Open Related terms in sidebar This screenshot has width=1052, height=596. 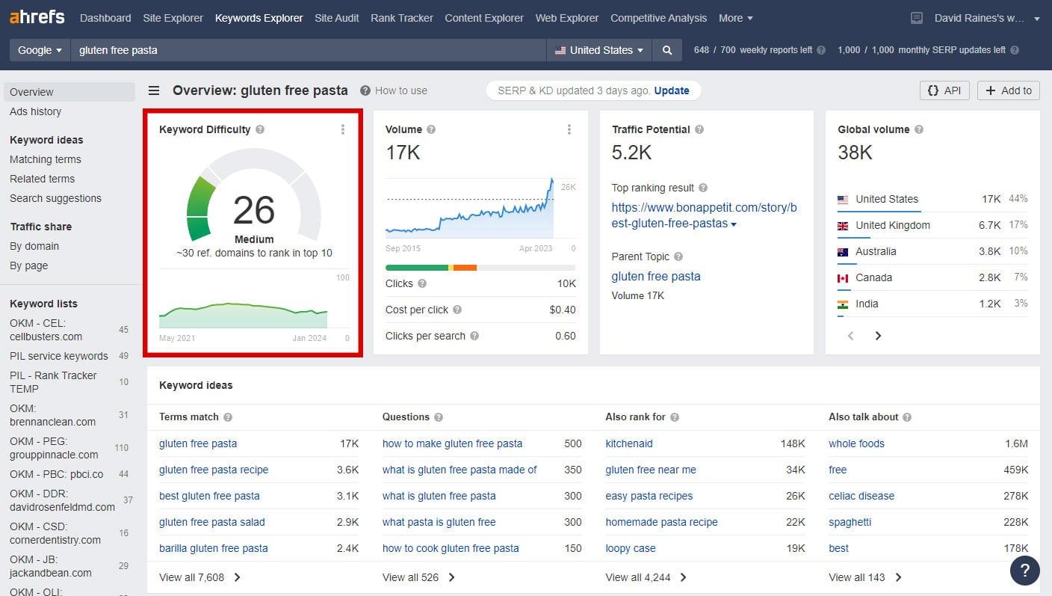[x=43, y=179]
